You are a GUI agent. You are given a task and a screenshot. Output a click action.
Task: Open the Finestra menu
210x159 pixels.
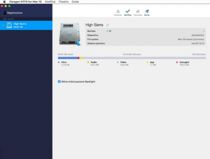point(63,2)
